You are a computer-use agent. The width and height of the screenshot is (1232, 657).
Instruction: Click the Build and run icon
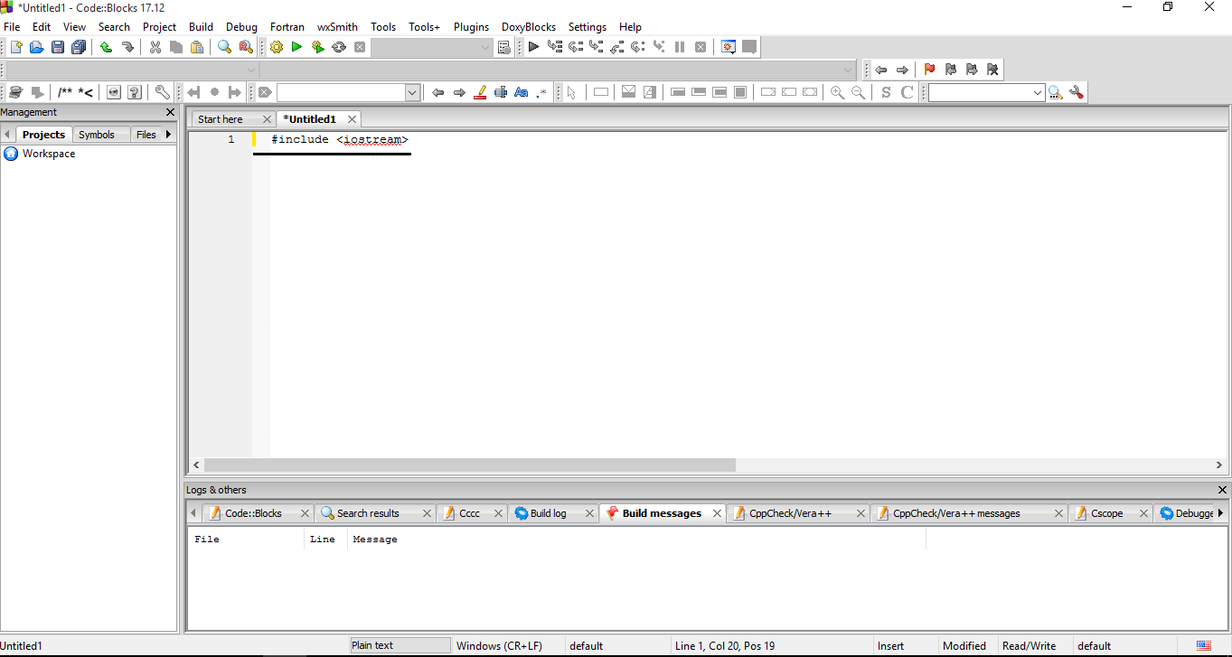pyautogui.click(x=318, y=46)
